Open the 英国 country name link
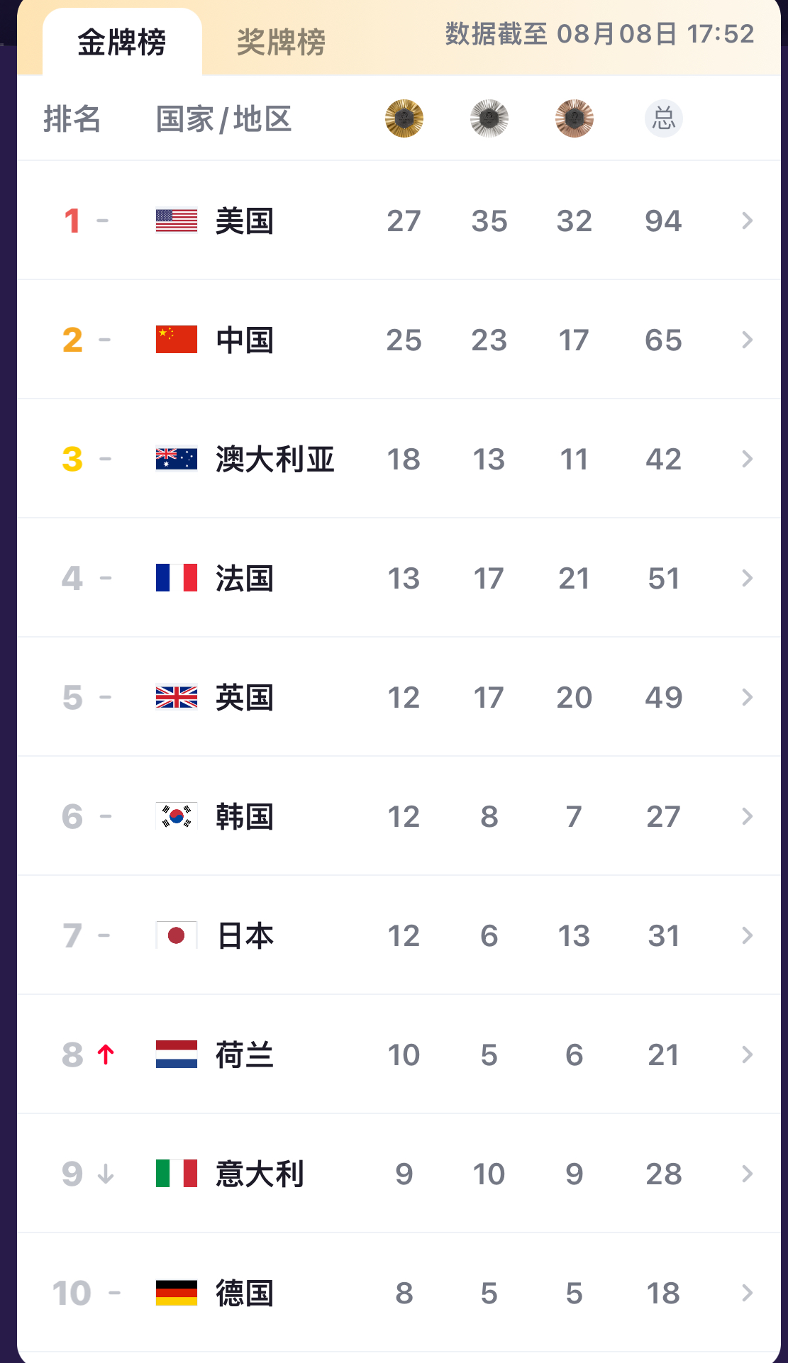The width and height of the screenshot is (788, 1363). point(245,697)
